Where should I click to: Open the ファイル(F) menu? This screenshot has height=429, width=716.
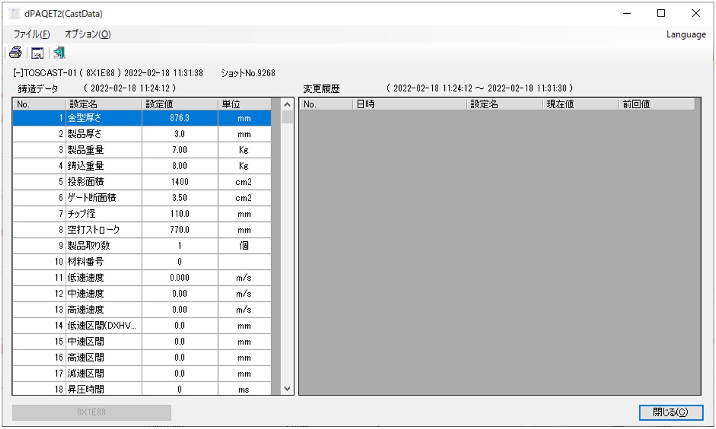[31, 34]
